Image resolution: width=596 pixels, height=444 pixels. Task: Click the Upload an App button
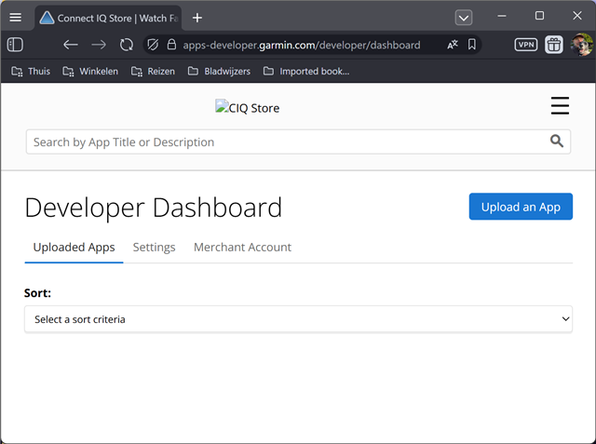521,207
